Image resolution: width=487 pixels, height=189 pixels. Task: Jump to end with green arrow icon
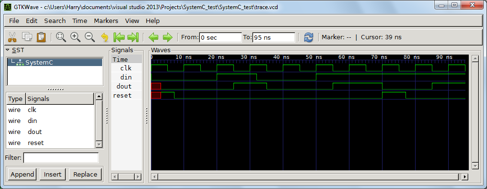[133, 37]
